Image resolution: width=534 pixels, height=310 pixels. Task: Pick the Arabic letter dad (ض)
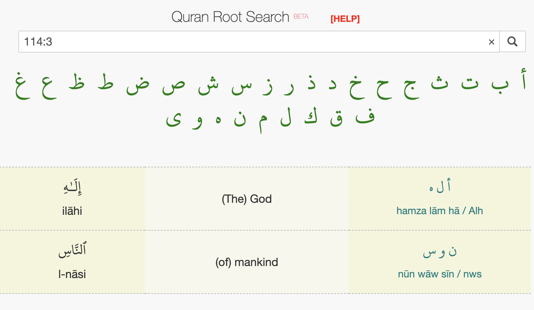pos(138,85)
